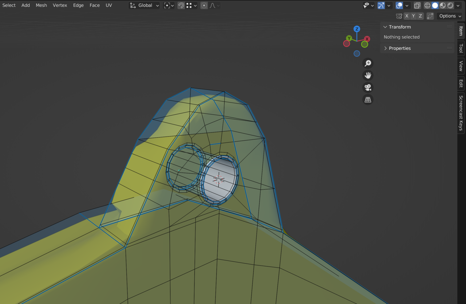Select solid viewport shading mode

(x=435, y=5)
